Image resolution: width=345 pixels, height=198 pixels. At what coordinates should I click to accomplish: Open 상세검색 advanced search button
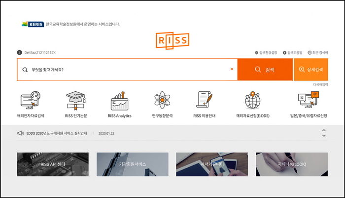(x=311, y=69)
